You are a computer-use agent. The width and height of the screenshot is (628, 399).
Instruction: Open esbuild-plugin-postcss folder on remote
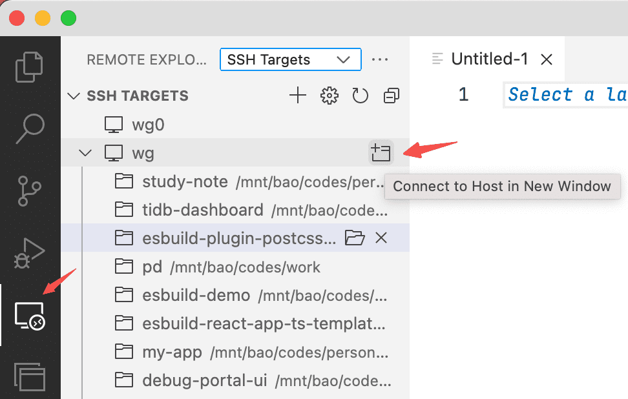point(354,238)
